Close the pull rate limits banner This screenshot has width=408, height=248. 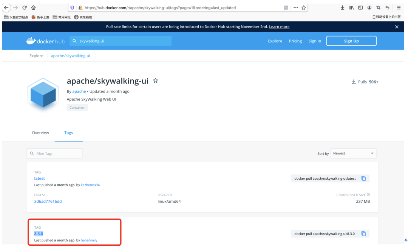point(397,27)
